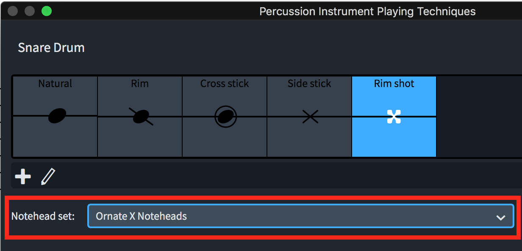The width and height of the screenshot is (522, 251).
Task: Select the Rim shot ornate X notehead
Action: point(394,117)
